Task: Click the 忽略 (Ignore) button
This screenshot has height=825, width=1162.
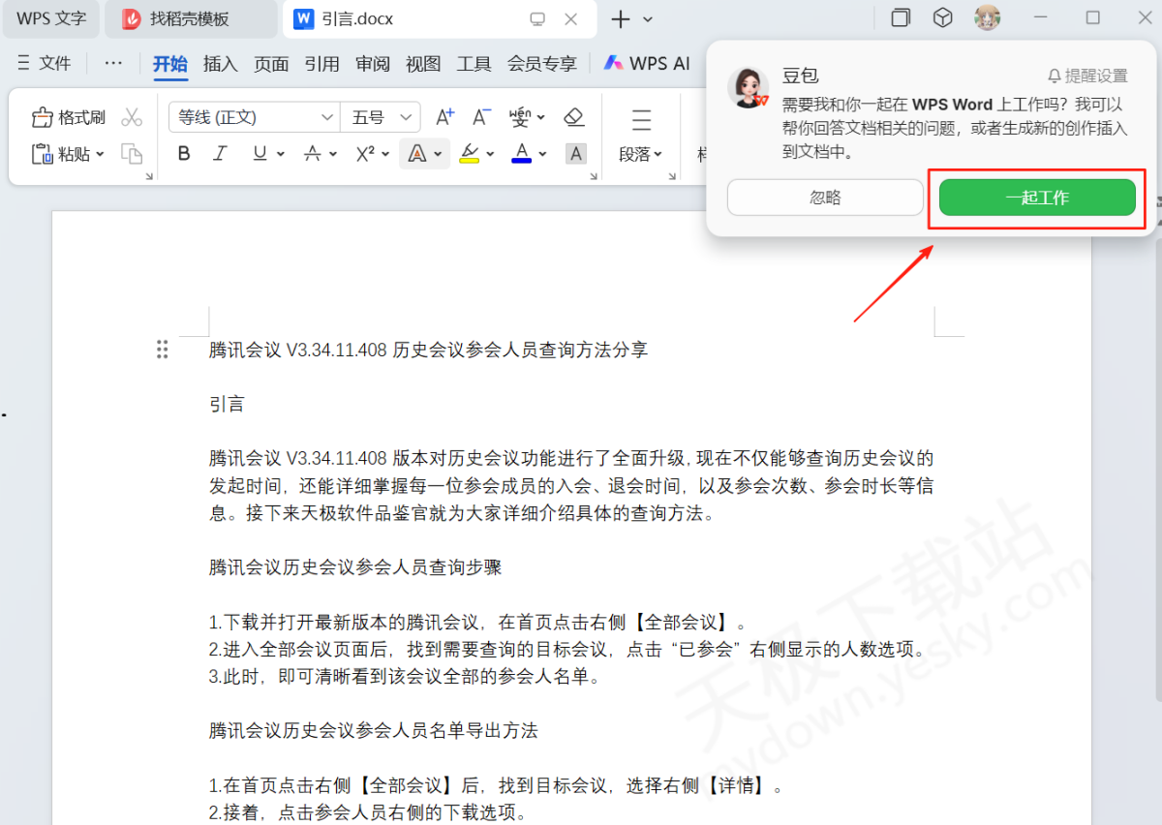Action: pos(825,198)
